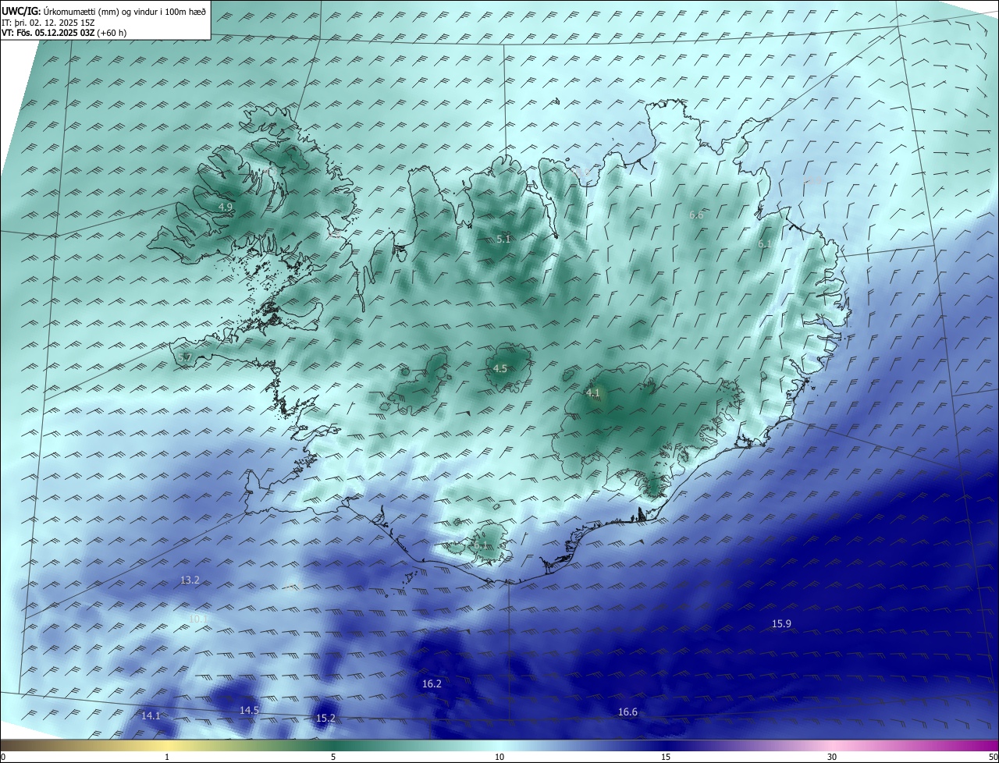
Task: Select the 5.7 value on the map
Action: coord(184,357)
